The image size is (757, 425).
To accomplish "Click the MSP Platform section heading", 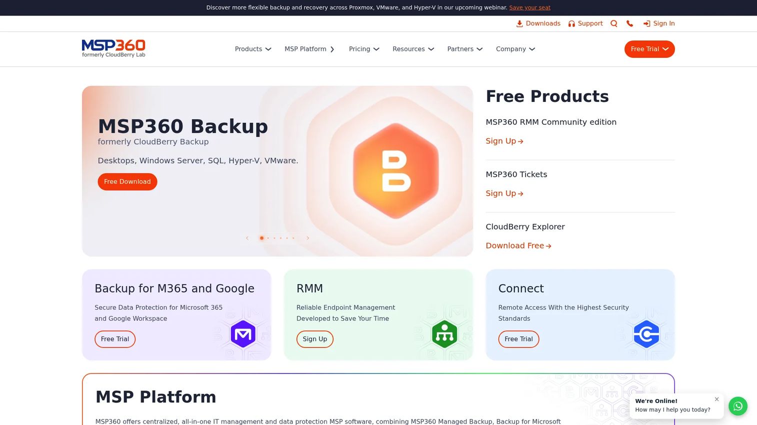I will 156,397.
